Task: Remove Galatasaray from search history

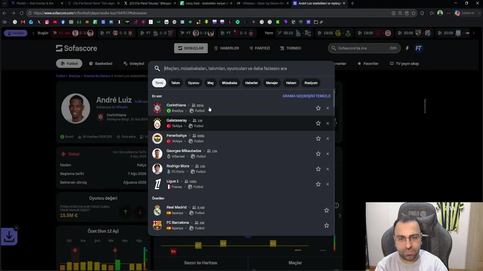Action: [328, 123]
